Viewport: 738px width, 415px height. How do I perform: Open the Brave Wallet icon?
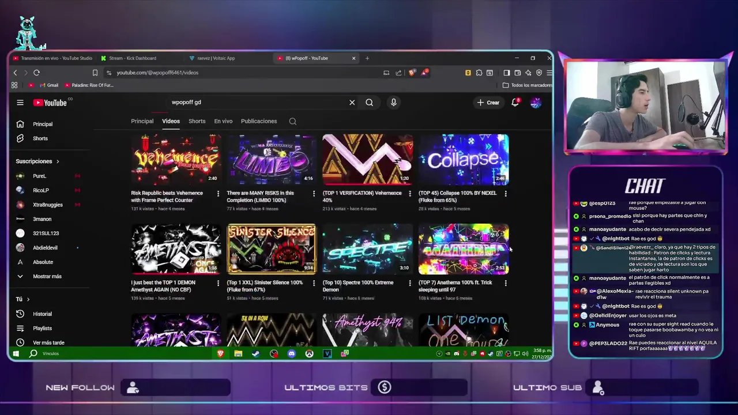click(518, 73)
